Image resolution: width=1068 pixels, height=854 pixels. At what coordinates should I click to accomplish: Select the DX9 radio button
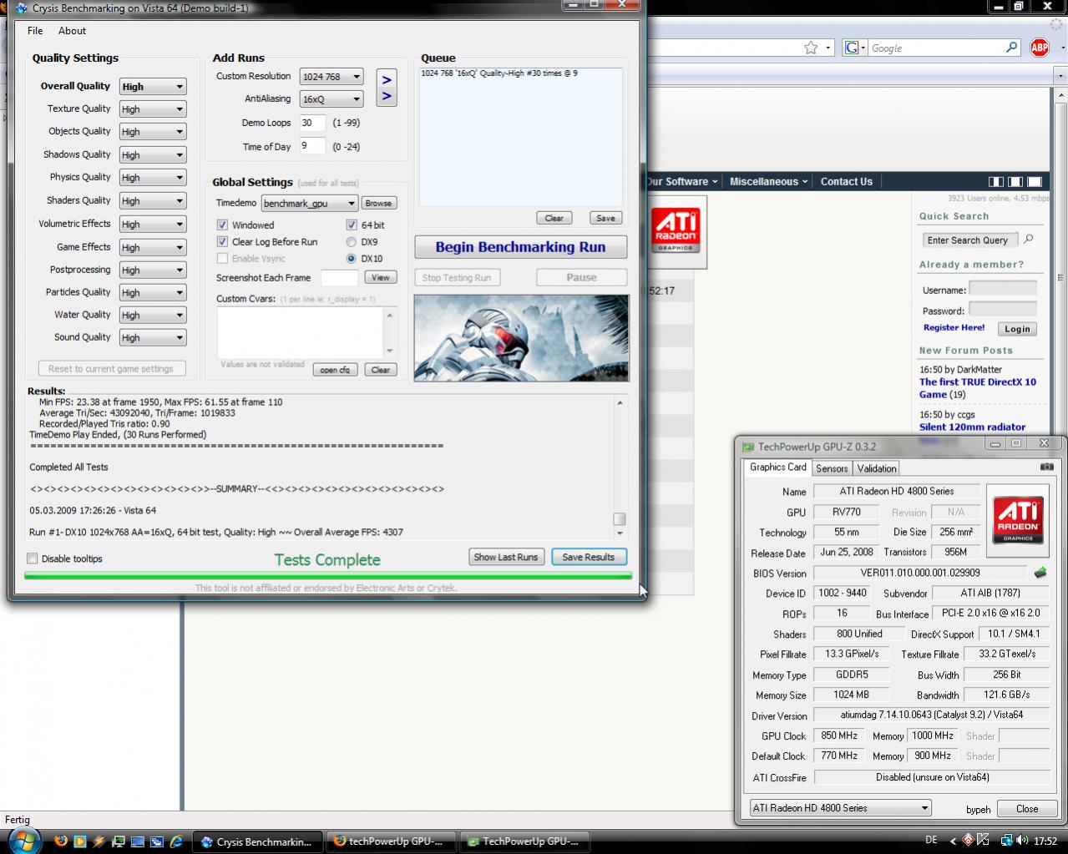[x=352, y=241]
